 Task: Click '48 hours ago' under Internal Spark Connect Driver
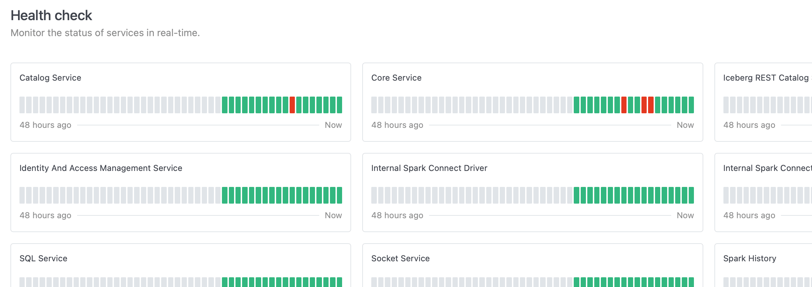(397, 215)
